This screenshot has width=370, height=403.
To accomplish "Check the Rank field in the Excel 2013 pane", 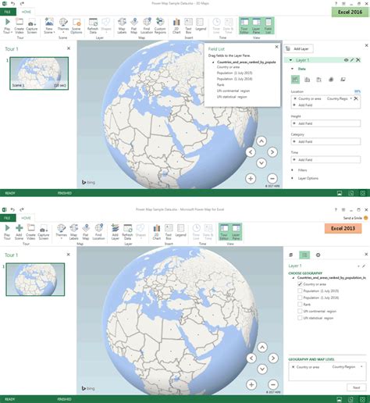I will click(300, 305).
